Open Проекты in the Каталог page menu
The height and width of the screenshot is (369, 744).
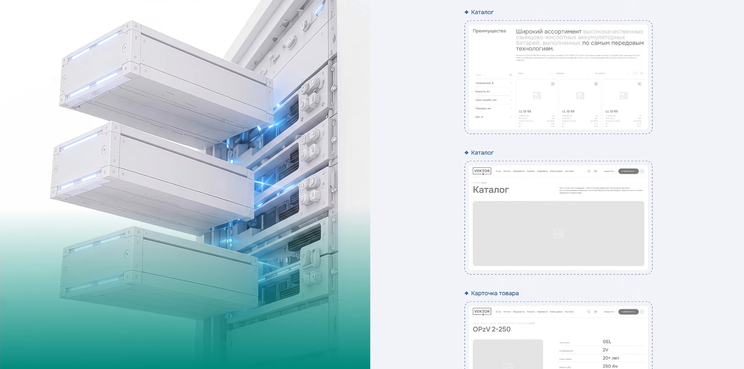tap(531, 171)
